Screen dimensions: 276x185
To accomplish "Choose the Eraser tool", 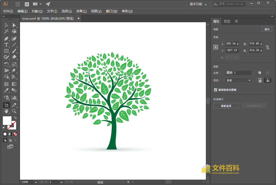I will 14,57.
